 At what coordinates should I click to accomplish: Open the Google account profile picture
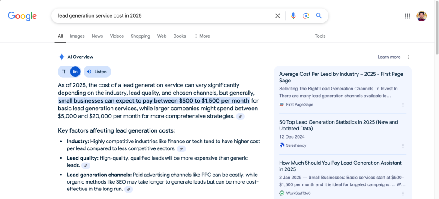(421, 16)
